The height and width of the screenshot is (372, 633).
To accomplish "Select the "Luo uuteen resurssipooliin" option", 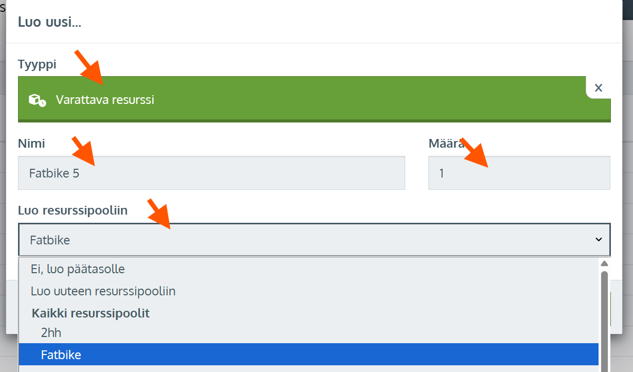I will (103, 291).
